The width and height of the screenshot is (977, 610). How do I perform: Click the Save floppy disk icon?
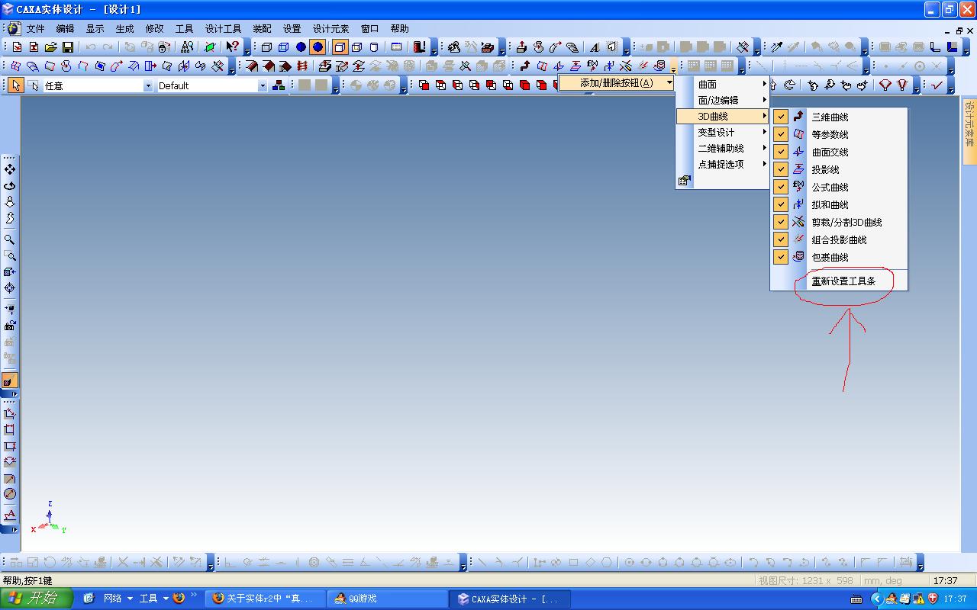pyautogui.click(x=68, y=47)
